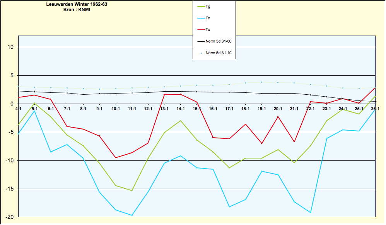Select the Tn minimum point at 11-1

point(132,215)
